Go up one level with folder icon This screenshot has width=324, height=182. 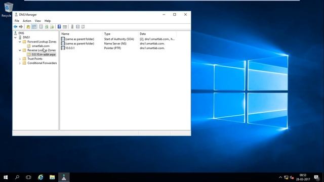pos(28,27)
